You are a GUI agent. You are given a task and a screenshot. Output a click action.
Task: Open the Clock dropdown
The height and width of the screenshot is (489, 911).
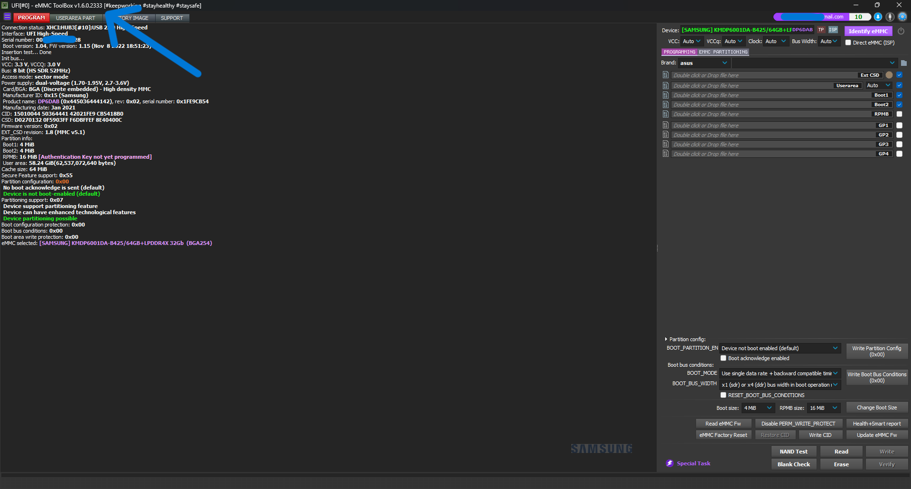pyautogui.click(x=775, y=41)
